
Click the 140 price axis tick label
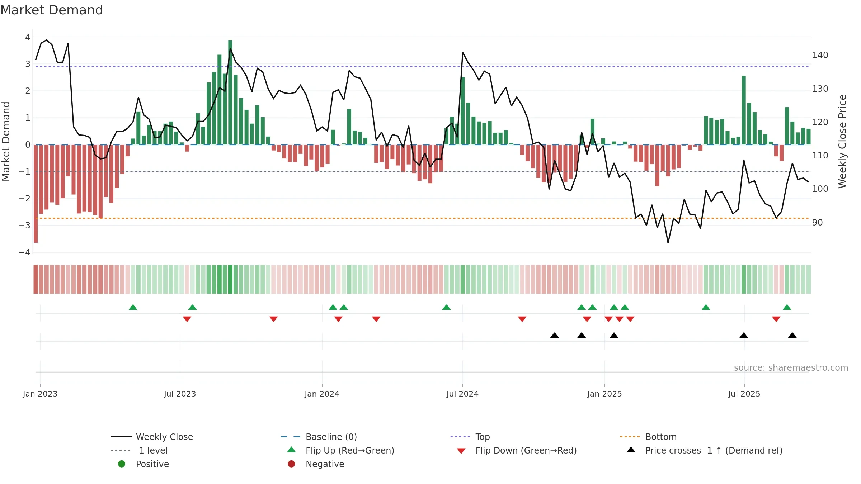tap(820, 55)
